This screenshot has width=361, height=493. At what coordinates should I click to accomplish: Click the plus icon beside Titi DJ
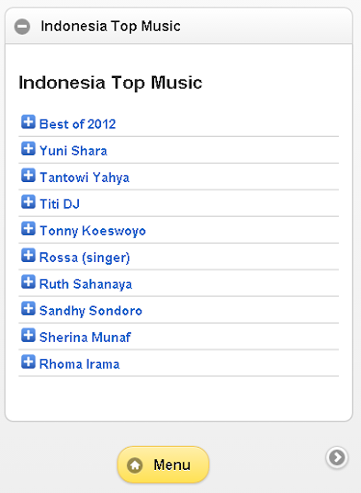28,202
